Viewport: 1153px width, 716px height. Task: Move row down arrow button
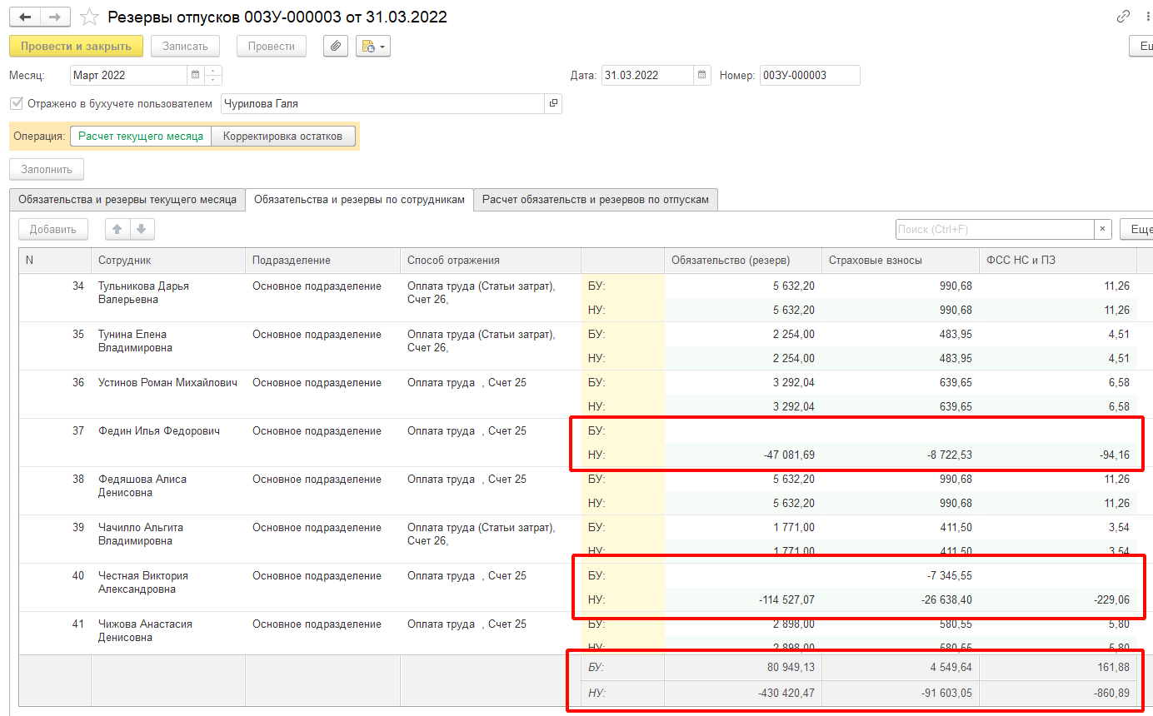coord(142,230)
